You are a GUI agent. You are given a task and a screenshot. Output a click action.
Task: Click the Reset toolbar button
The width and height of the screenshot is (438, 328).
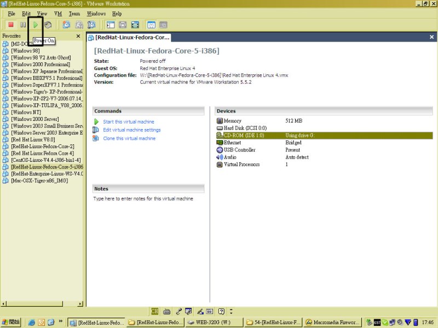pyautogui.click(x=48, y=25)
